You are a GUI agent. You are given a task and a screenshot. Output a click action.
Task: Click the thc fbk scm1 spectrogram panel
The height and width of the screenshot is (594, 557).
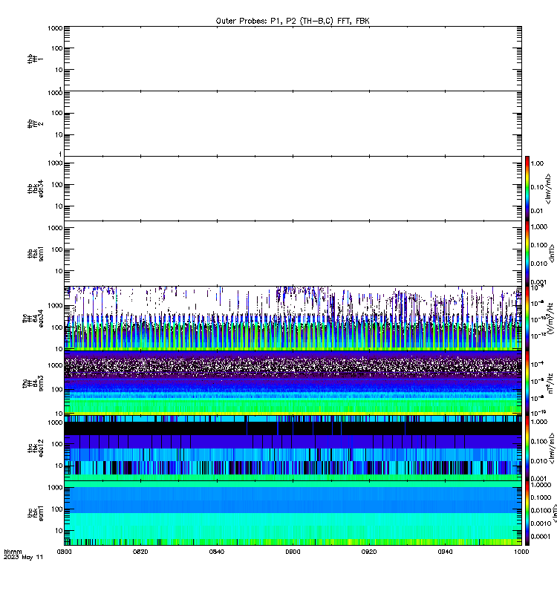pos(293,513)
